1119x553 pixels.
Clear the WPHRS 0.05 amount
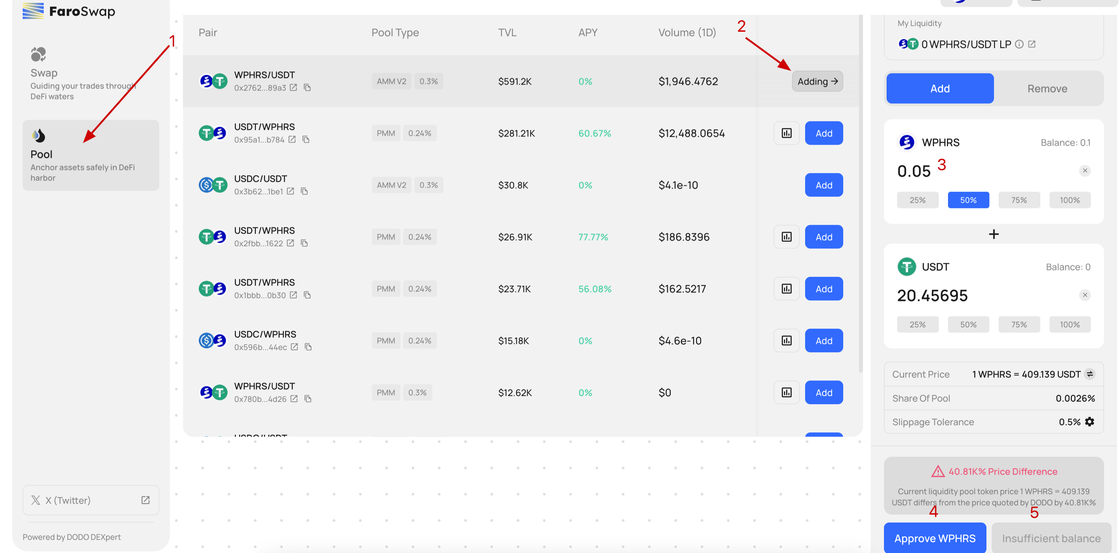click(1085, 171)
